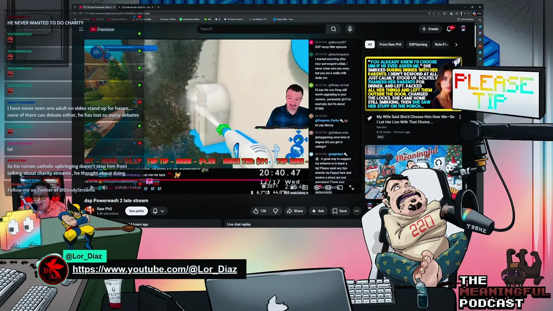Reload the page in browser

point(81,13)
